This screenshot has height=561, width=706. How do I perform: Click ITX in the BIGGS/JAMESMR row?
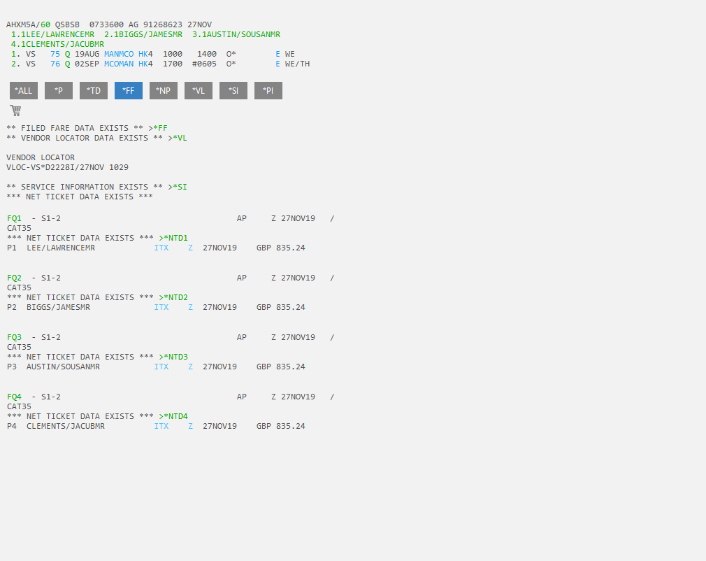pos(161,307)
